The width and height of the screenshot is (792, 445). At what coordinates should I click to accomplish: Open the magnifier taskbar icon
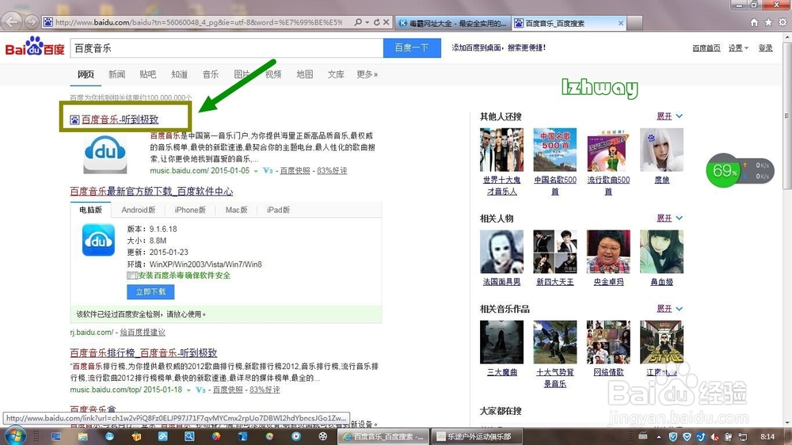pos(189,436)
